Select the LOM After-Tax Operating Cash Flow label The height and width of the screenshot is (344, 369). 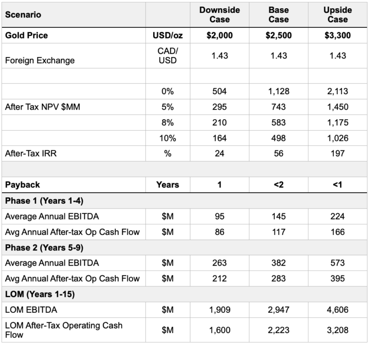[63, 330]
